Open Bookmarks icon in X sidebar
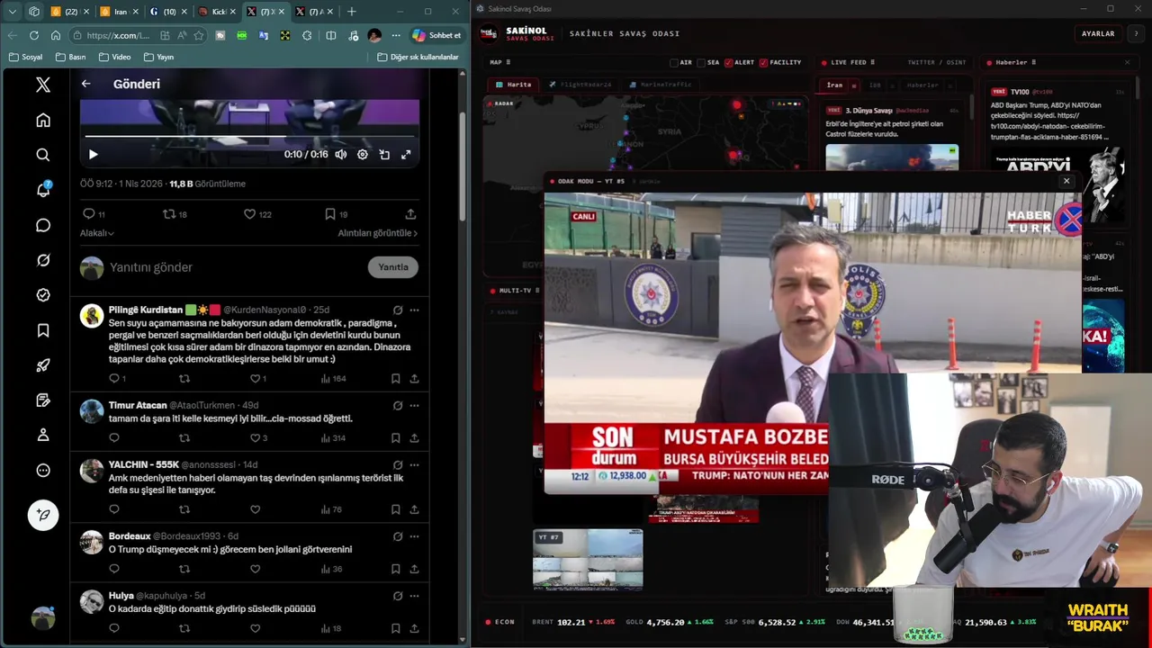 (43, 330)
